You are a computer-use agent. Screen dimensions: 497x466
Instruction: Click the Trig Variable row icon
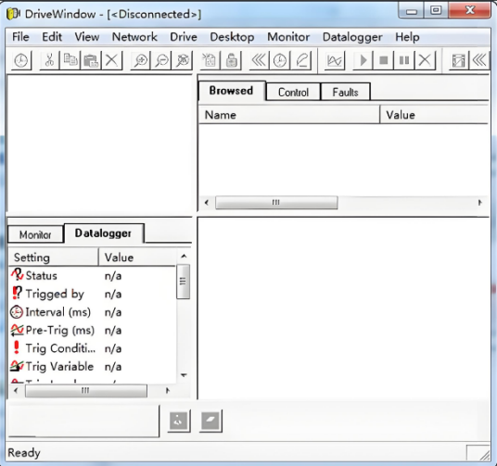pos(17,366)
